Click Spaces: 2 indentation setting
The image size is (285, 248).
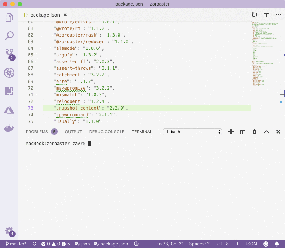tap(199, 244)
